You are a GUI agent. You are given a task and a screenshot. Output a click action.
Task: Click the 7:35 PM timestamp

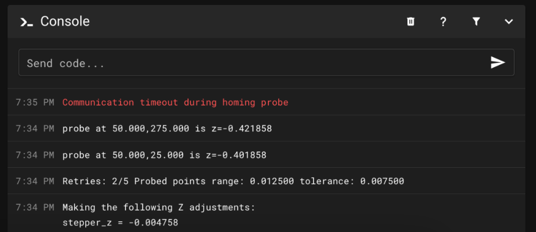(35, 102)
